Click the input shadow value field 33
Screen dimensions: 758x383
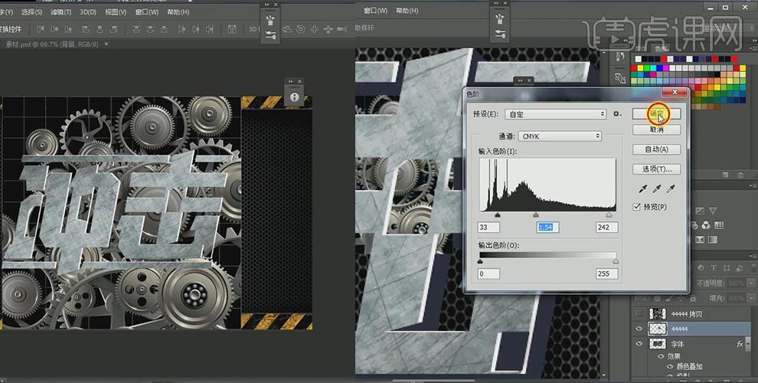[x=488, y=228]
